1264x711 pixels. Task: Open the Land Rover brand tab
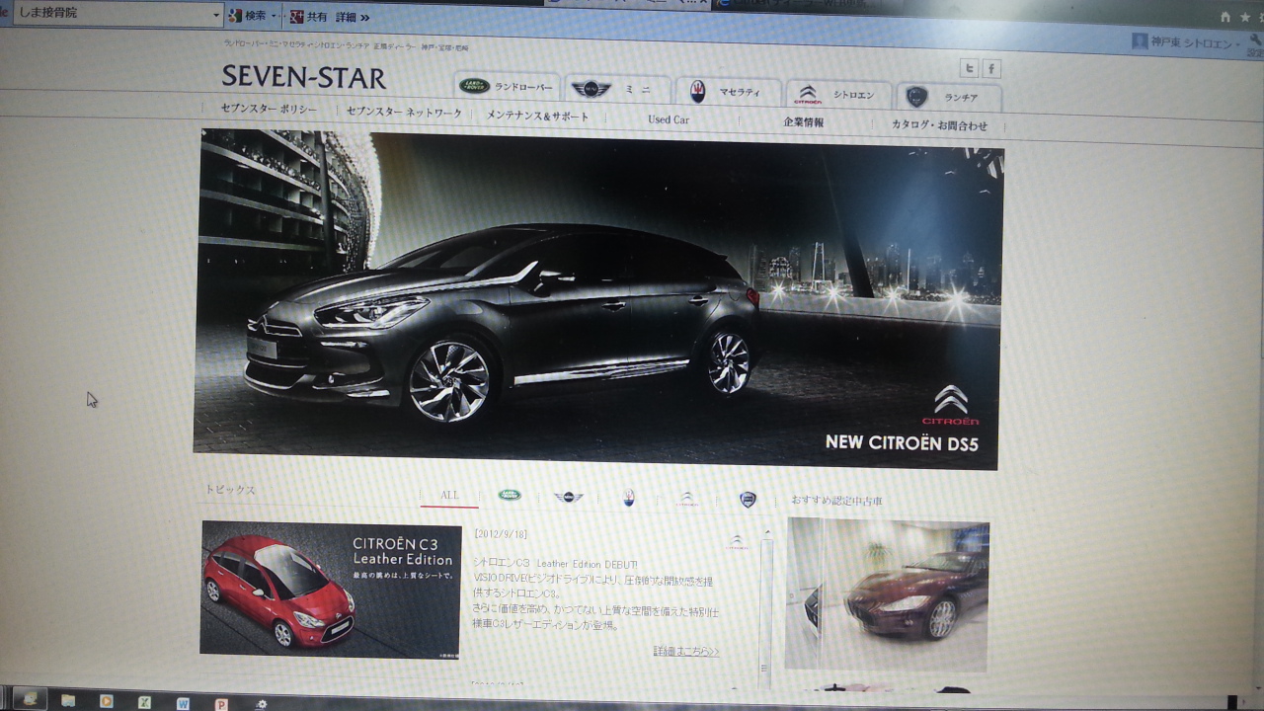507,88
